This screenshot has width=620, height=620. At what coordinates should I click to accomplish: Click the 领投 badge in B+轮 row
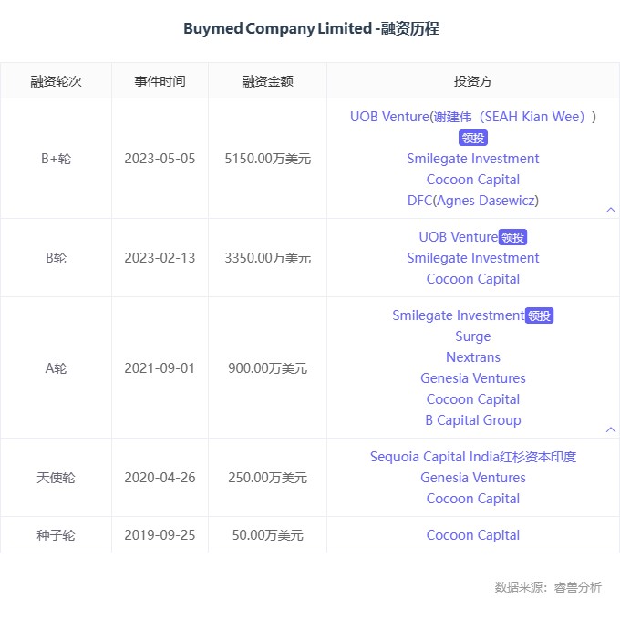click(473, 138)
